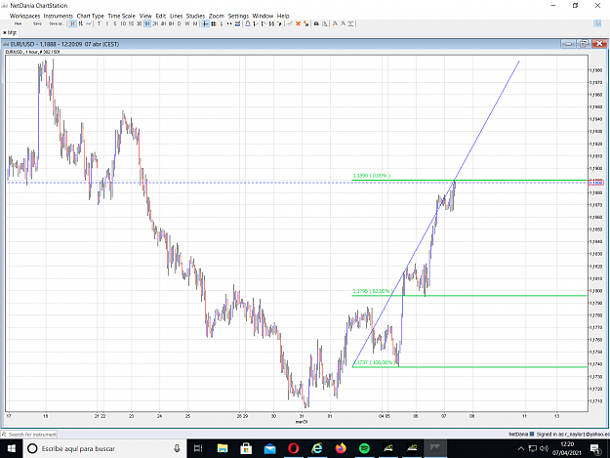This screenshot has height=458, width=610.
Task: Click the highlighted current price label on axis
Action: pos(596,182)
